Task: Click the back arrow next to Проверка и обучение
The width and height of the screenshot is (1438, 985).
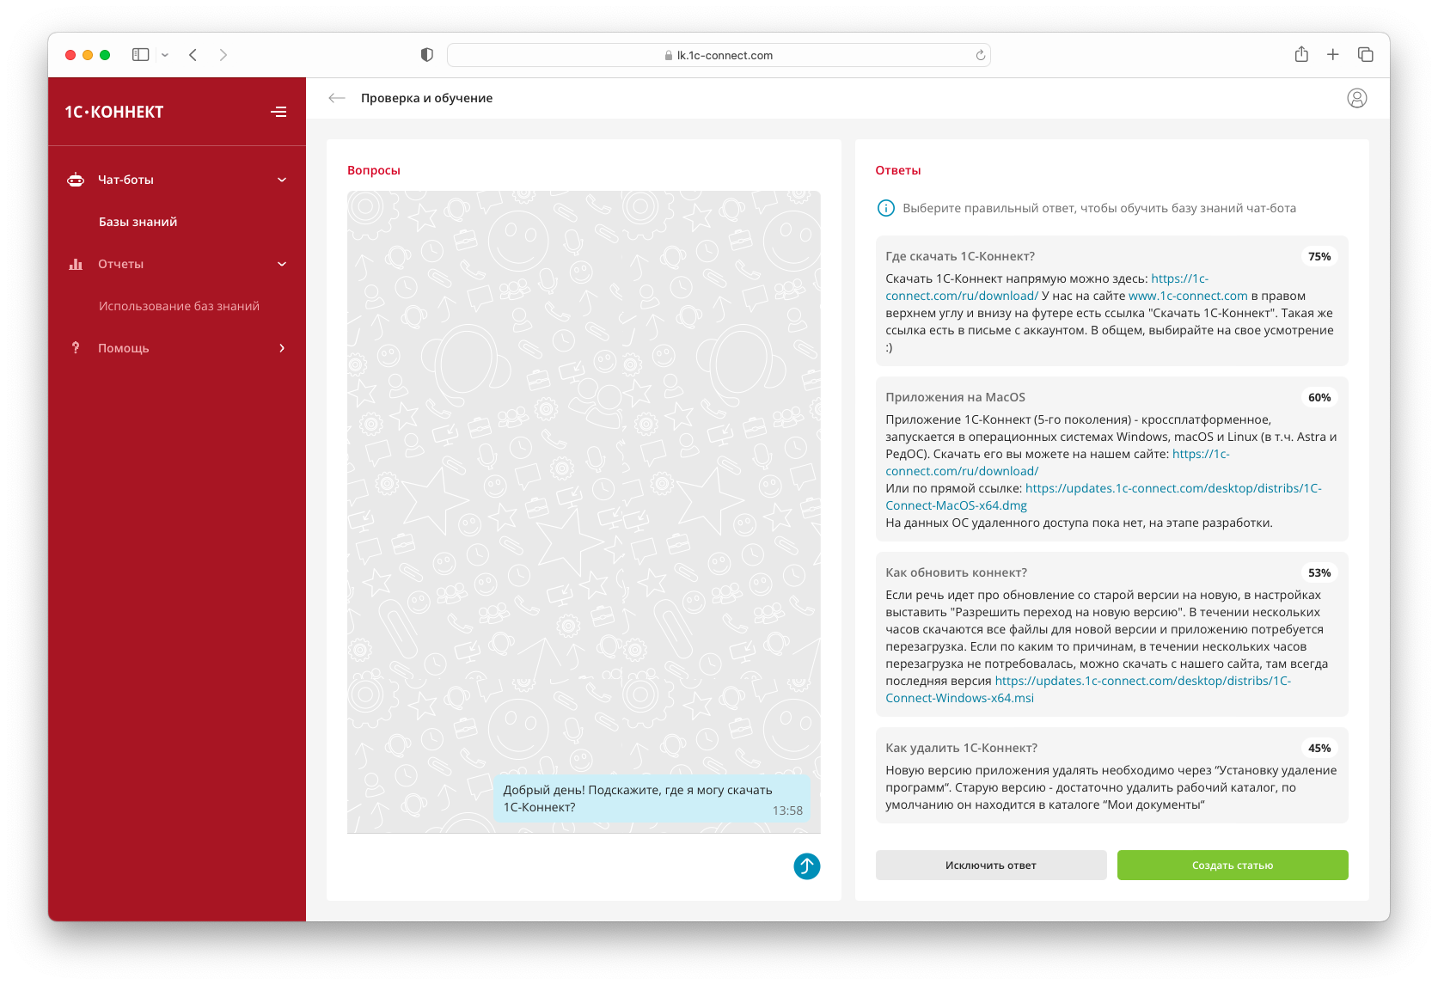Action: pyautogui.click(x=337, y=98)
